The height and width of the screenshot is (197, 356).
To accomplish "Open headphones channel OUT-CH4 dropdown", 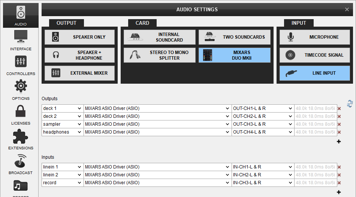I will point(262,132).
